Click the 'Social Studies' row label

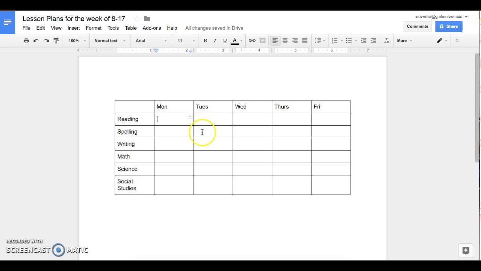click(x=127, y=185)
